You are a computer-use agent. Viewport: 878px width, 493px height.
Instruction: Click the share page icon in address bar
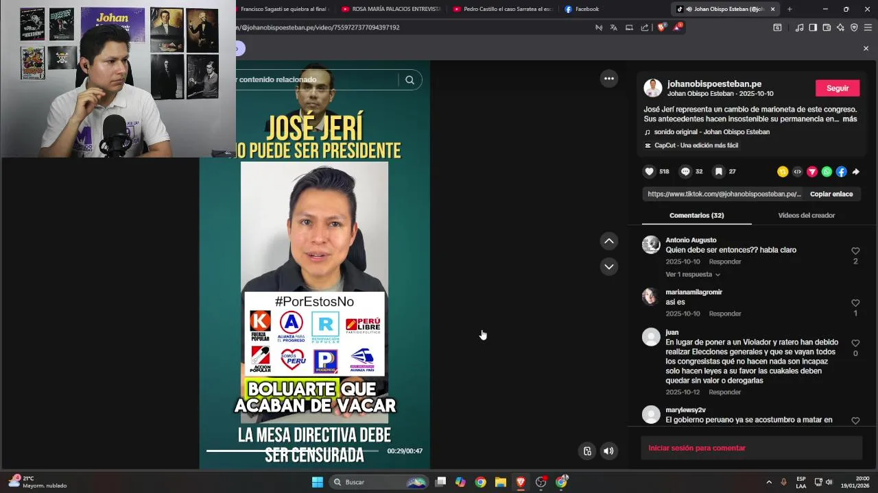tap(645, 27)
